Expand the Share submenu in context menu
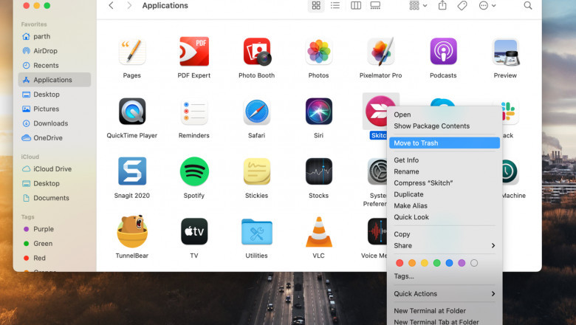 tap(444, 246)
